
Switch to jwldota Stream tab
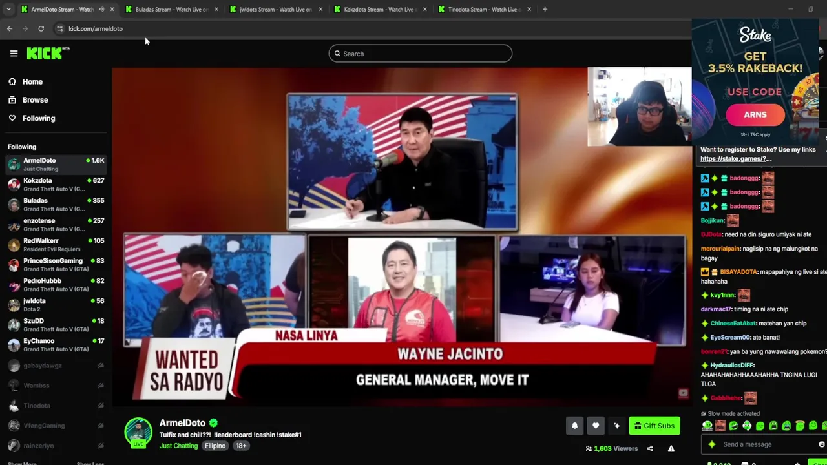(x=277, y=10)
